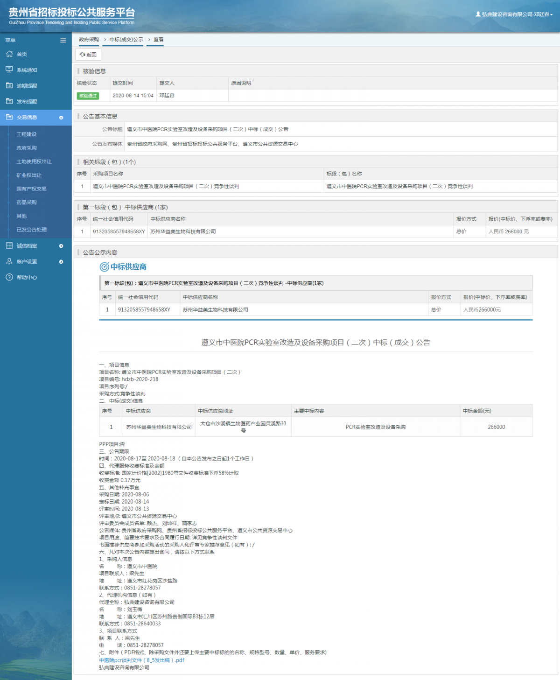Select 药品采购 in sidebar

[x=27, y=203]
